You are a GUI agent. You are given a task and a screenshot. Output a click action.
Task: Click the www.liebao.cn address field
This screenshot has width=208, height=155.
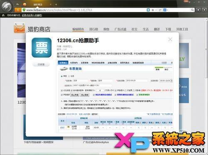[84, 10]
